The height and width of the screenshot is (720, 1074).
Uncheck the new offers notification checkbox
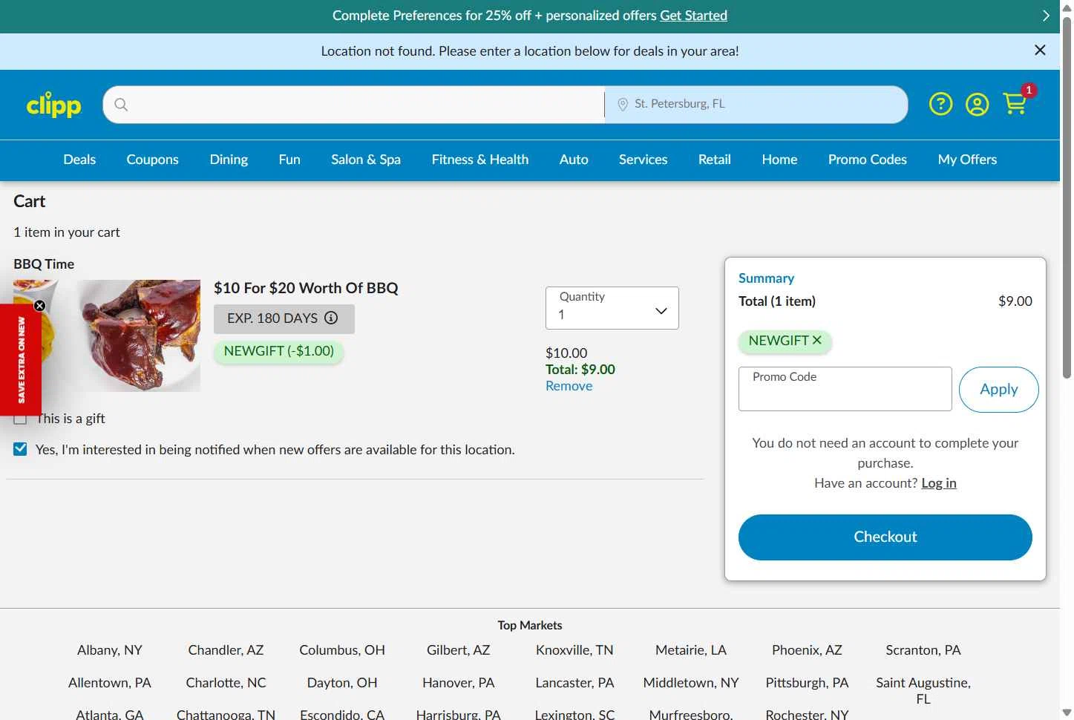point(20,449)
